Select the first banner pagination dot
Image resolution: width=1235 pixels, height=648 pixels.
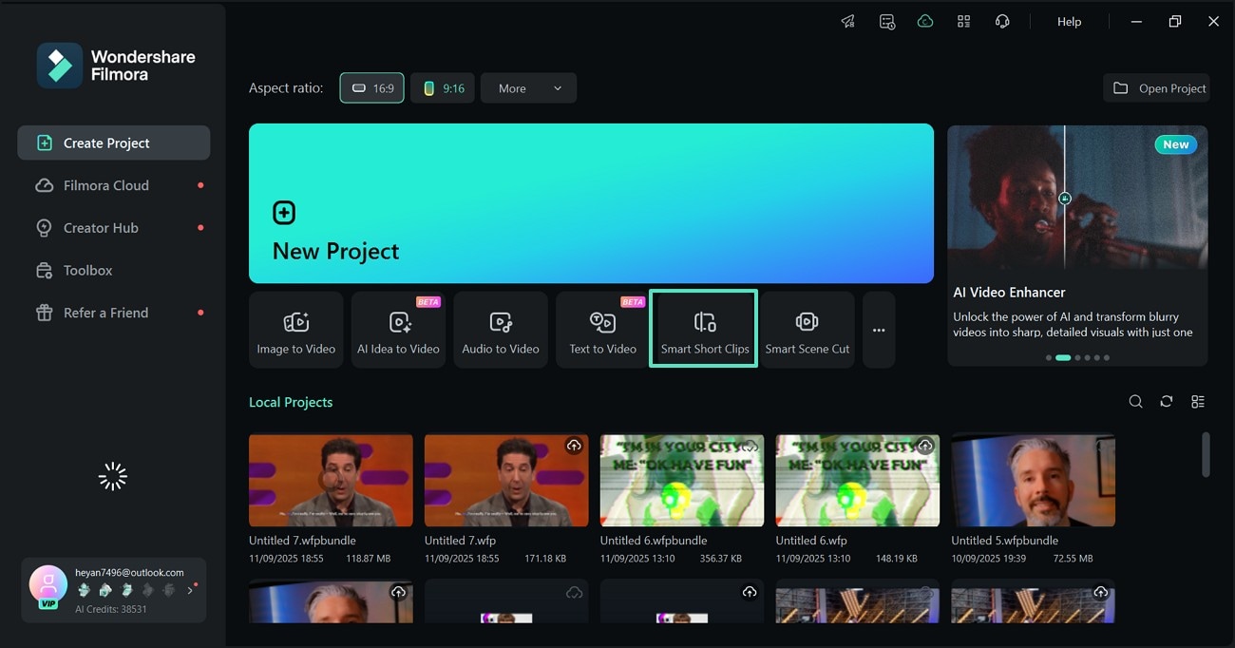(1049, 358)
